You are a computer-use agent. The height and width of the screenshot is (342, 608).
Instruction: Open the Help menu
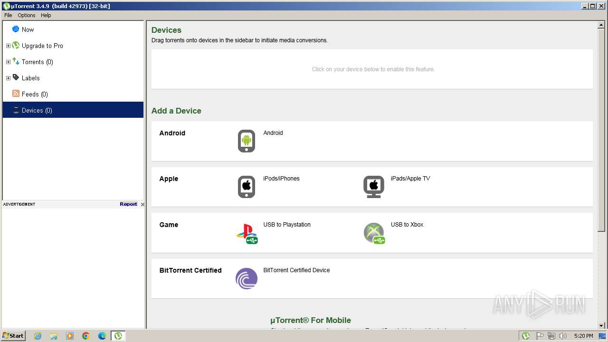click(46, 15)
